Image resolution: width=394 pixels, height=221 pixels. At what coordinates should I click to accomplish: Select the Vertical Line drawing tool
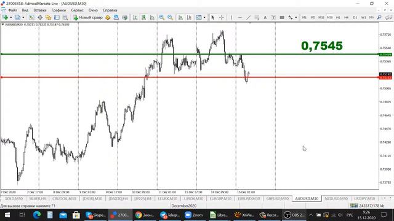coord(231,17)
